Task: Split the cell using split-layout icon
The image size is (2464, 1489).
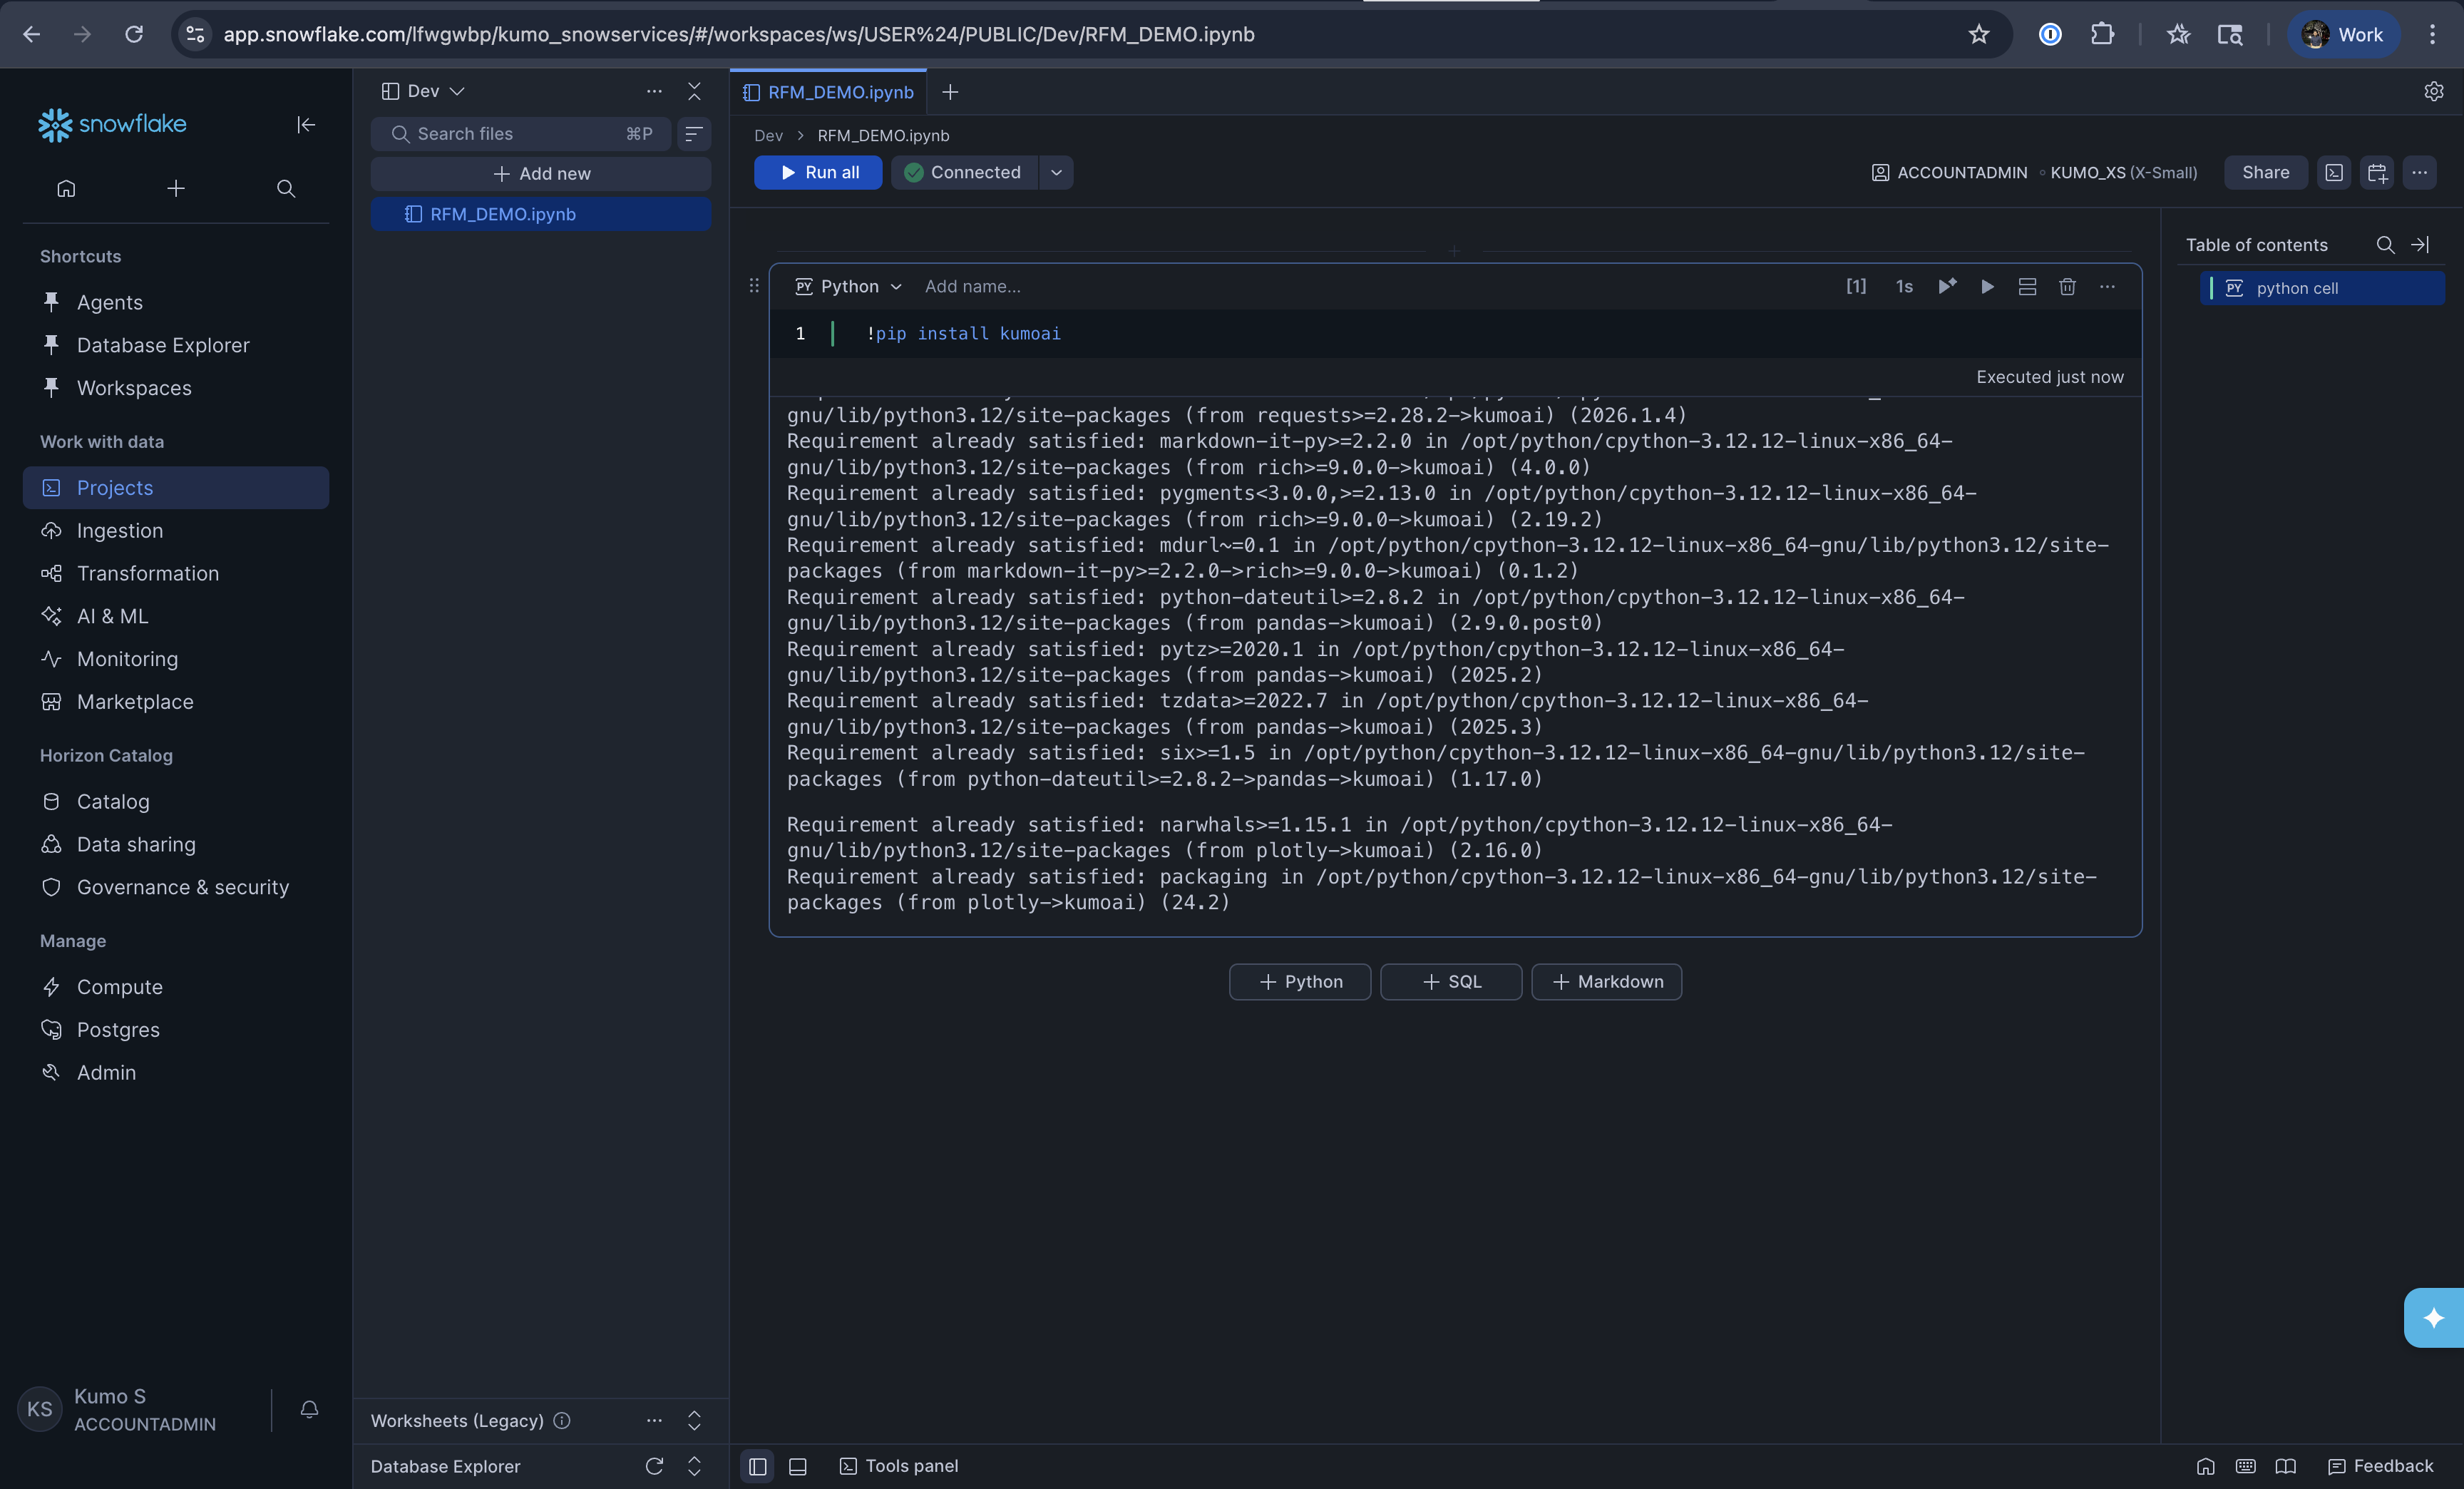Action: 2027,287
